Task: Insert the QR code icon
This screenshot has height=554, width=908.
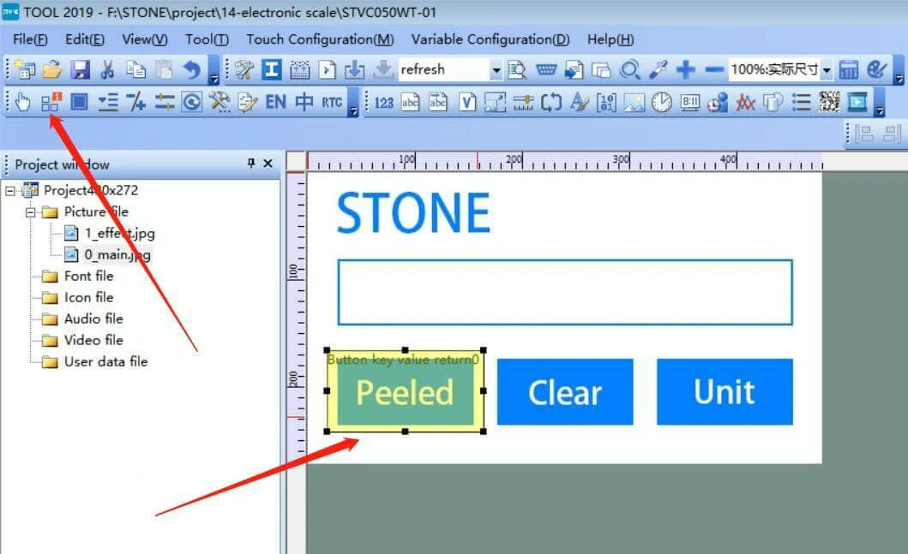Action: pos(829,103)
